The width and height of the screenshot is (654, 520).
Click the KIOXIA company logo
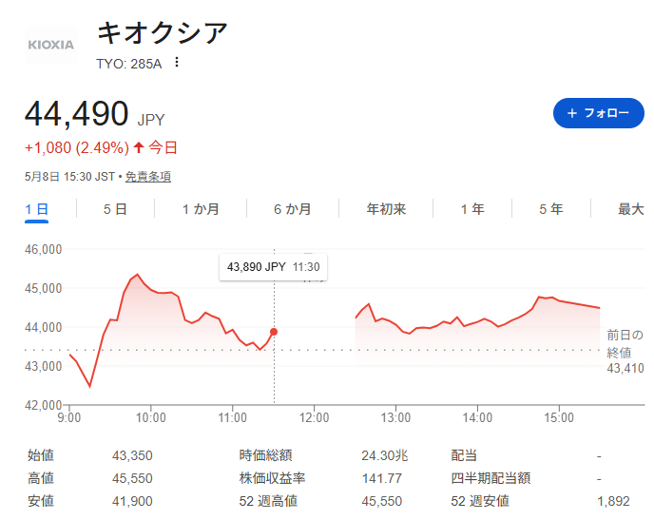(x=51, y=45)
